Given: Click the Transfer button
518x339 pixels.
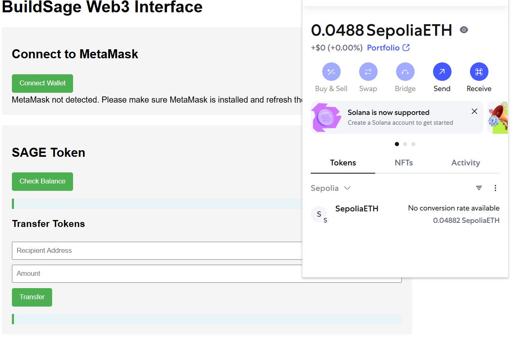Looking at the screenshot, I should tap(32, 297).
